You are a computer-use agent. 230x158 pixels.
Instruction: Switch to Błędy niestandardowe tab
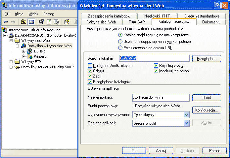202,16
